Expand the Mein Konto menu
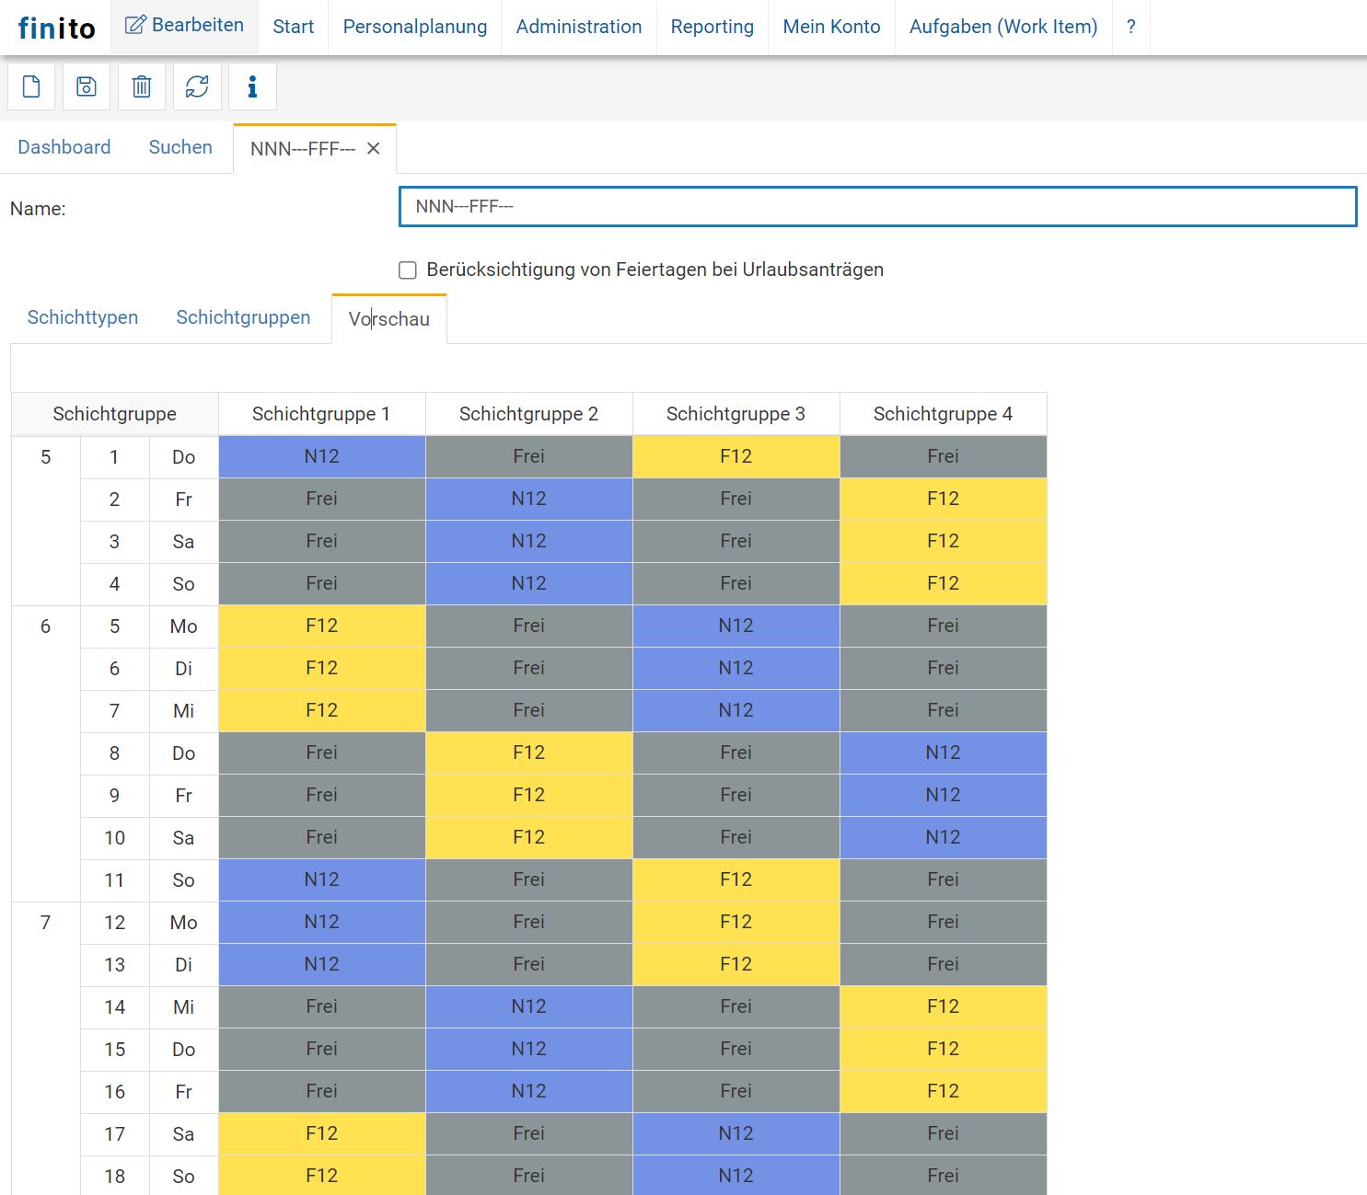Image resolution: width=1367 pixels, height=1195 pixels. pyautogui.click(x=831, y=28)
